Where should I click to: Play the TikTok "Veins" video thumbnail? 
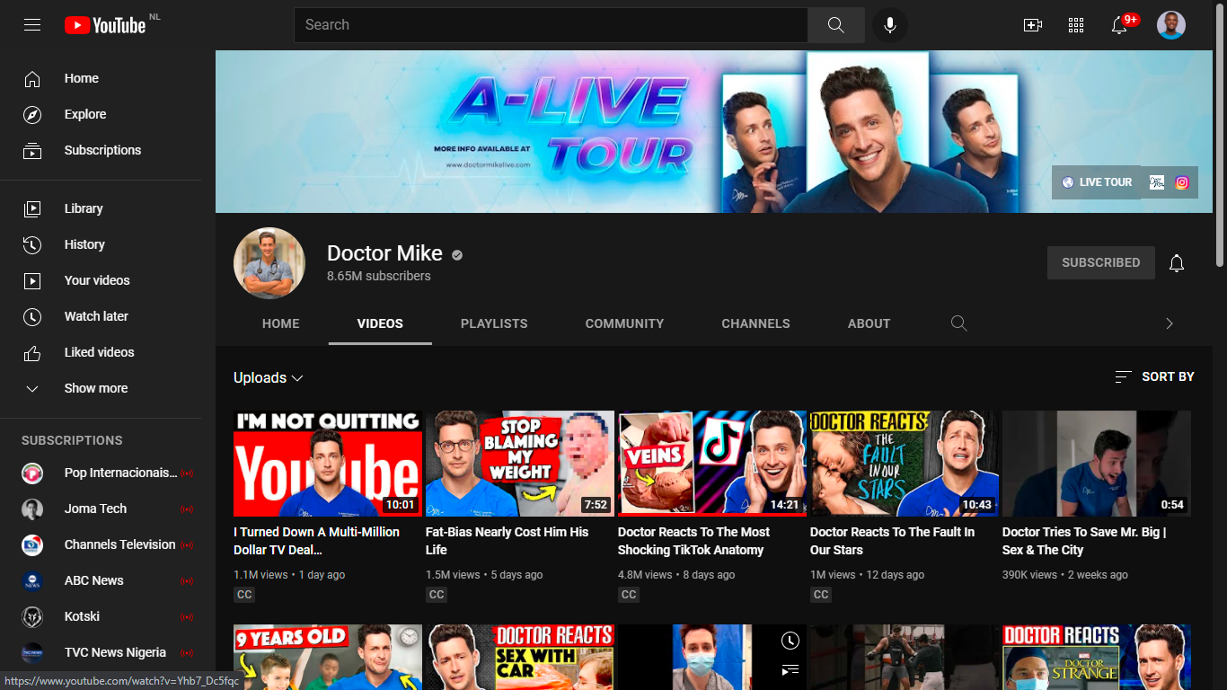[x=712, y=464]
